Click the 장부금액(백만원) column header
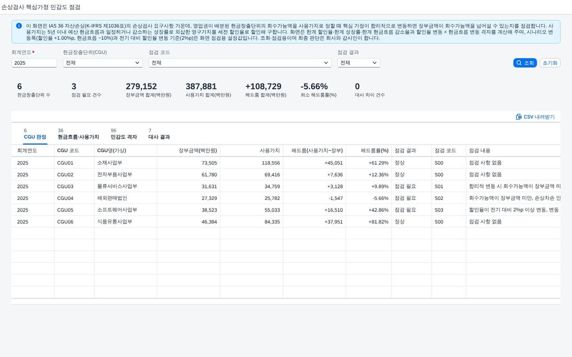The height and width of the screenshot is (357, 572). 189,151
